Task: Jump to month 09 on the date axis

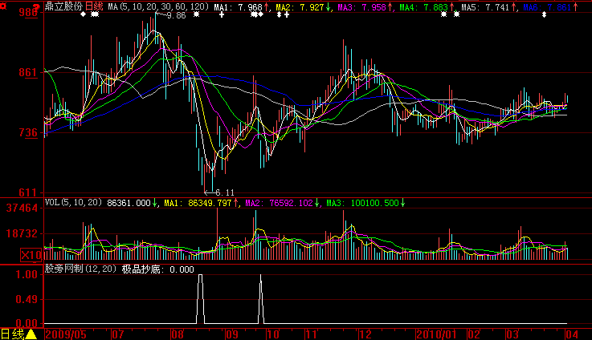Action: click(x=232, y=334)
